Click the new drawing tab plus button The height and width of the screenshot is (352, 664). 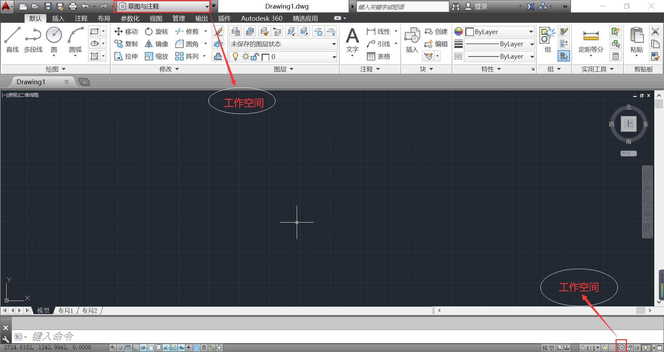(x=84, y=82)
